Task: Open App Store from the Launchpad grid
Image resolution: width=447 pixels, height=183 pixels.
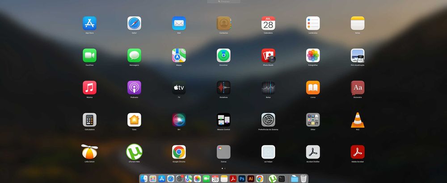Action: (x=89, y=23)
